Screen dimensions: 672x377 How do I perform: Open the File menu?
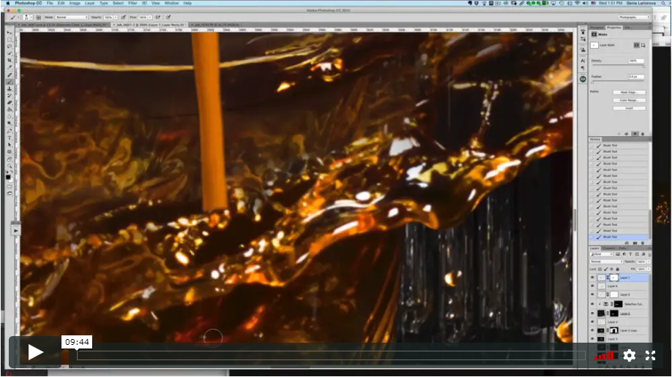[50, 3]
